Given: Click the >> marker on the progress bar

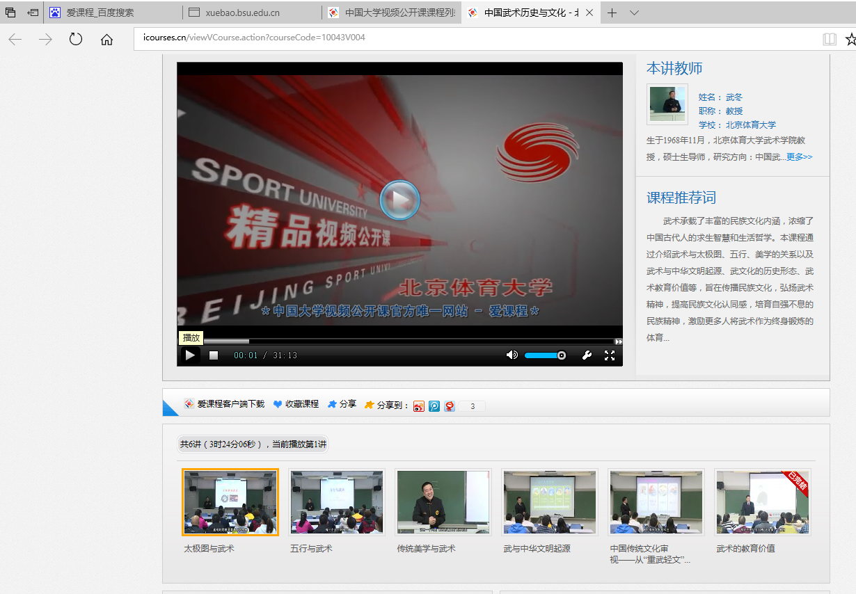Looking at the screenshot, I should pyautogui.click(x=618, y=341).
